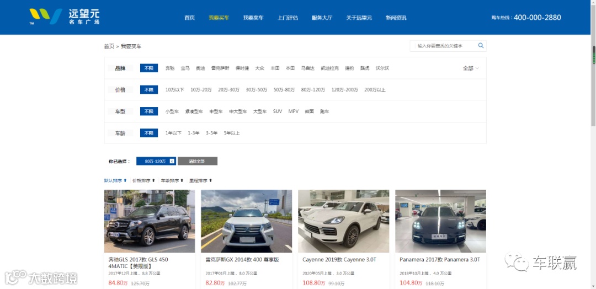Filter by brand 凯迪拉克
Image resolution: width=596 pixels, height=289 pixels.
(330, 68)
